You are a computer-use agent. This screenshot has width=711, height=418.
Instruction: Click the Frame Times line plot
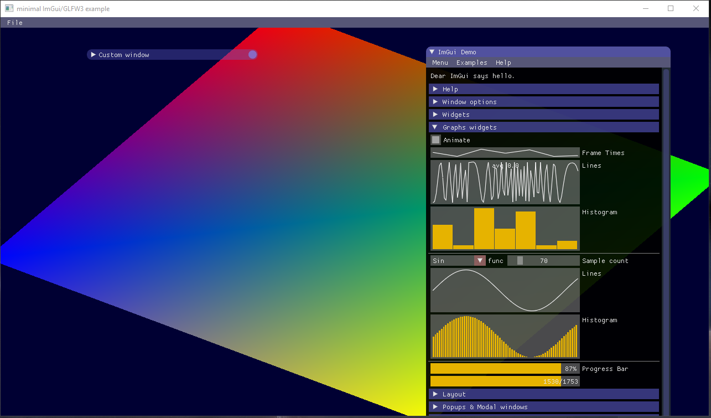[x=505, y=152]
